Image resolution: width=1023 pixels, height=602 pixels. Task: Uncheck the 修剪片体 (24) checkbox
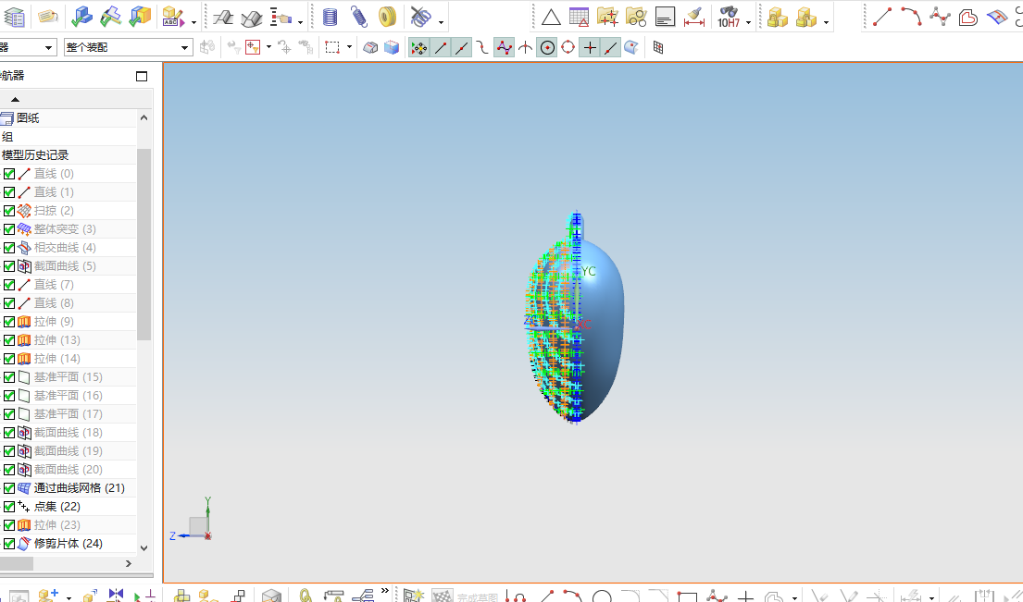point(9,544)
